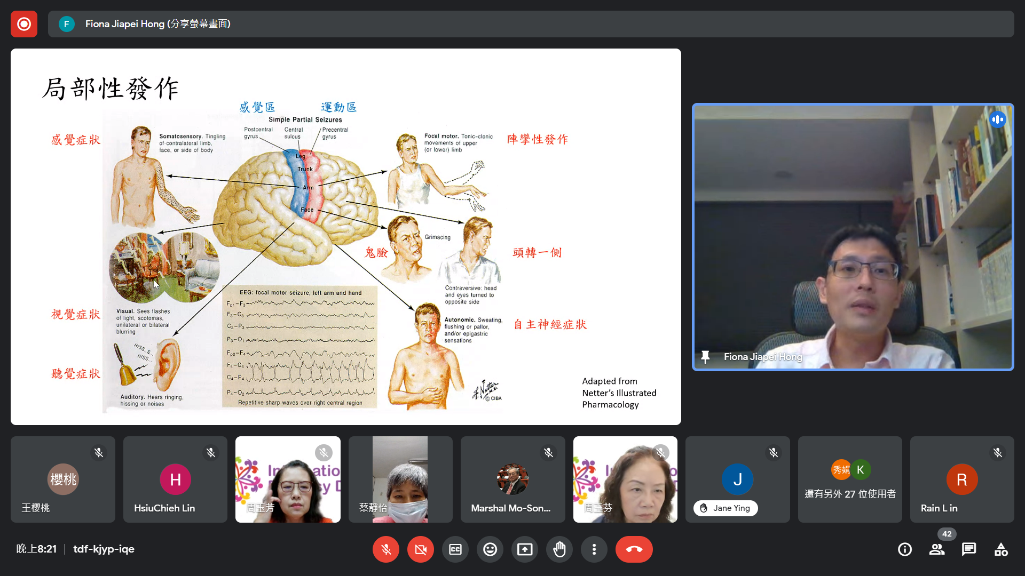
Task: Open the more options menu
Action: tap(594, 549)
